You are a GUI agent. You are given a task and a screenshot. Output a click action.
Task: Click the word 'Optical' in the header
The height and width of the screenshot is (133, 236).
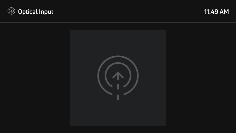pyautogui.click(x=28, y=12)
